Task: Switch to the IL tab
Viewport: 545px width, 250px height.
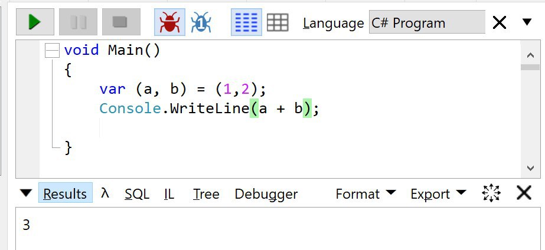Action: pyautogui.click(x=169, y=194)
